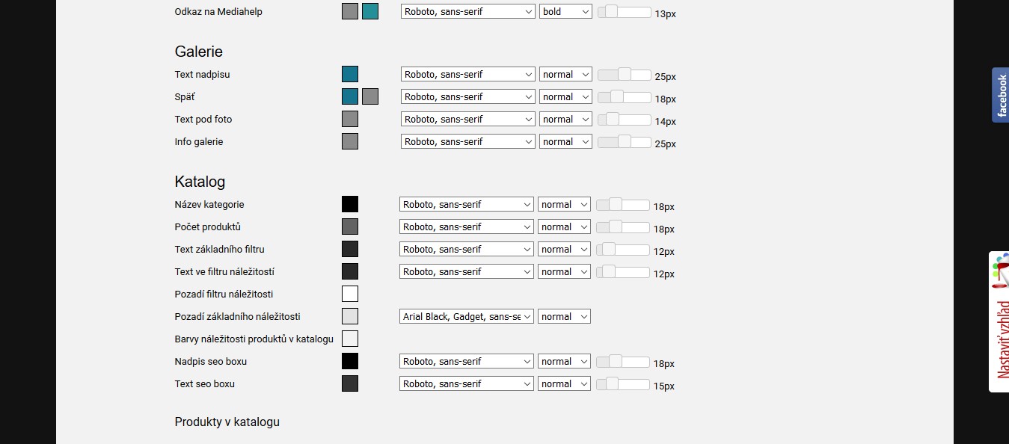
Task: Pick color for Název kategorie swatch
Action: point(350,204)
